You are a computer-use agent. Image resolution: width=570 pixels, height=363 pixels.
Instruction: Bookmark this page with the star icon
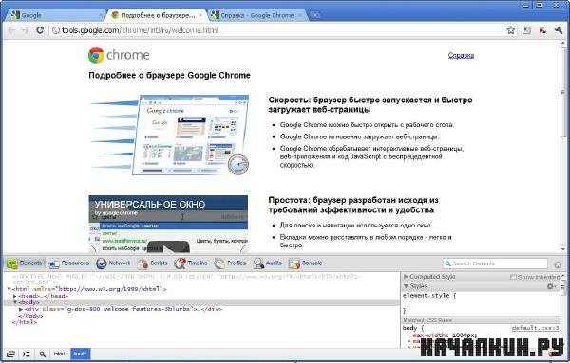(511, 30)
